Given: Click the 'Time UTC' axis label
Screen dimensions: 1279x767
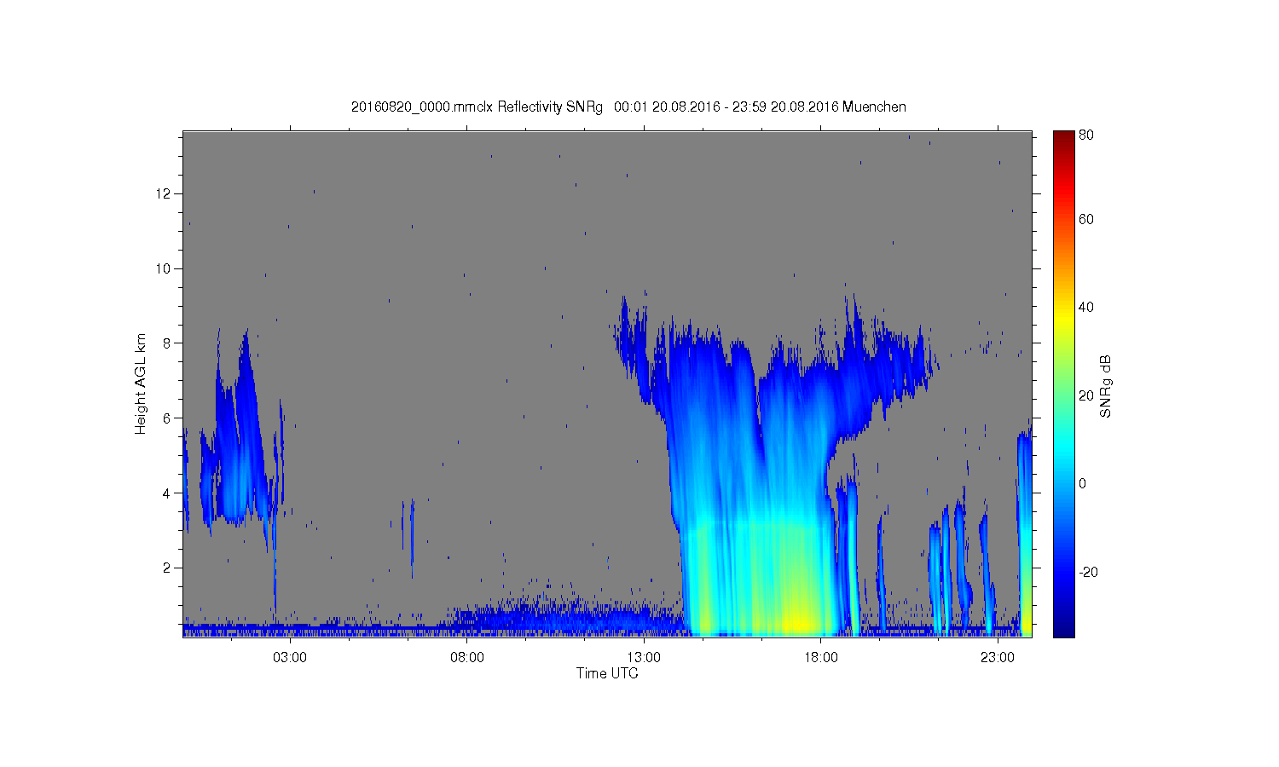Looking at the screenshot, I should [x=607, y=673].
